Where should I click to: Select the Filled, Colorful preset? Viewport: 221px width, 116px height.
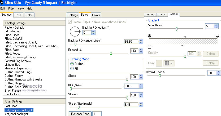click(13, 39)
